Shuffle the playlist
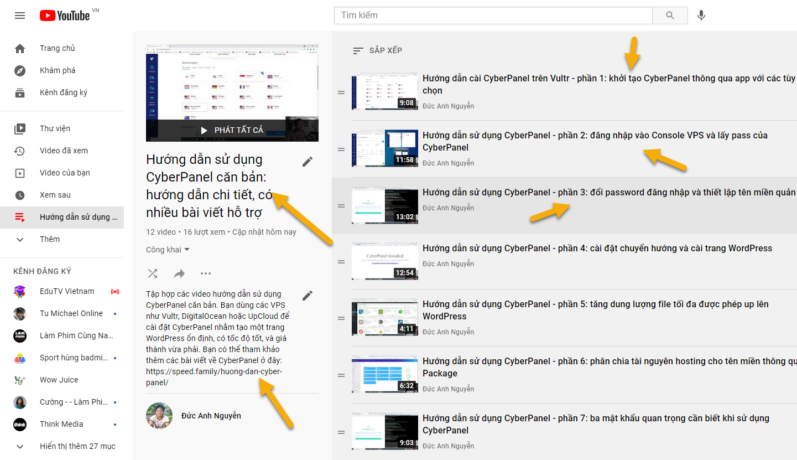797x460 pixels. pos(153,273)
